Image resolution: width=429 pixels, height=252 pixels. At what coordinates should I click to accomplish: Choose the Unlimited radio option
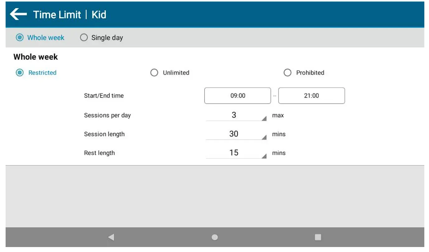click(154, 73)
